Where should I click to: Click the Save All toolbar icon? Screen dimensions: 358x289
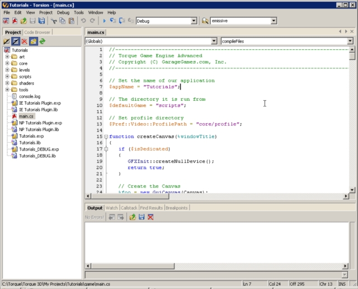tap(41, 21)
